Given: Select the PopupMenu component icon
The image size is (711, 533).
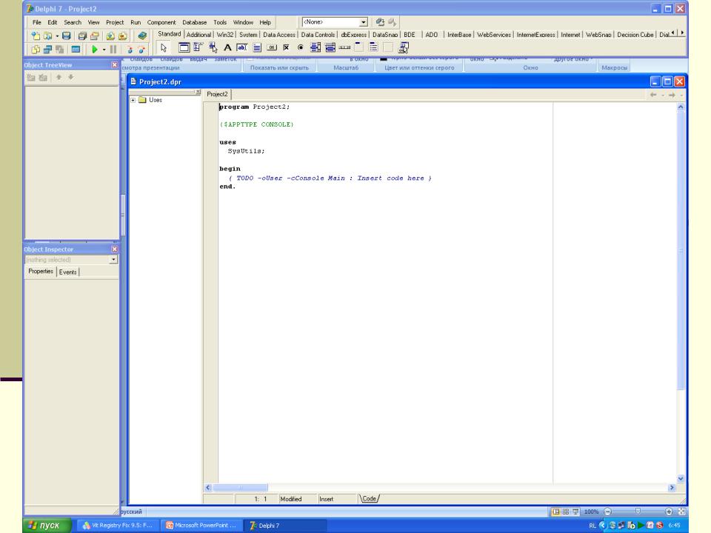Looking at the screenshot, I should 213,47.
